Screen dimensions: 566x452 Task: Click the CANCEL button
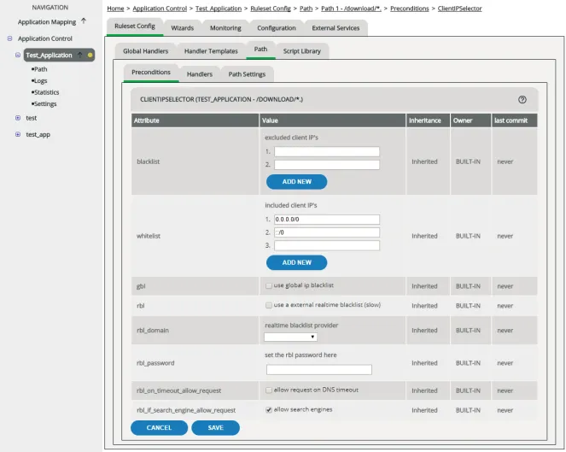(159, 428)
